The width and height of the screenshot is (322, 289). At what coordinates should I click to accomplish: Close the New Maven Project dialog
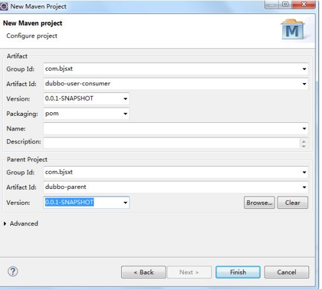(x=303, y=5)
